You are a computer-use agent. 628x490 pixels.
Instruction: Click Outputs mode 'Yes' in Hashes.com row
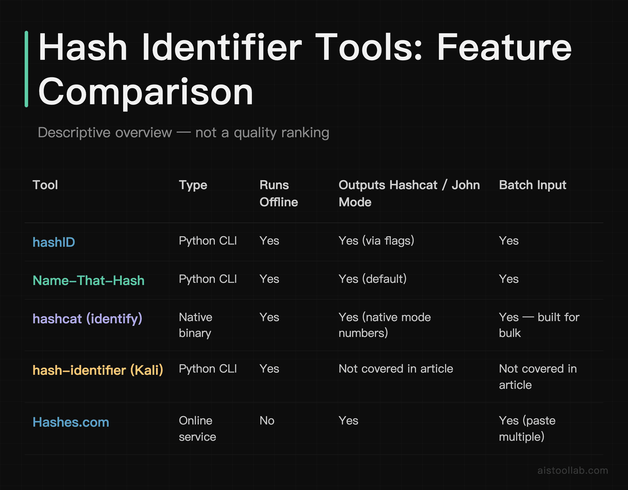click(x=348, y=421)
